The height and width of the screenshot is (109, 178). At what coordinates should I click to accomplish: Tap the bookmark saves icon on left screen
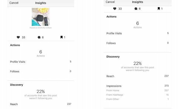61,37
